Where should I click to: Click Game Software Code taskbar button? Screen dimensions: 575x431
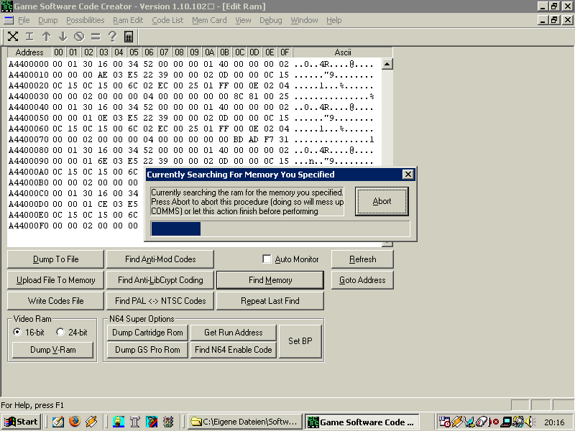click(x=362, y=422)
